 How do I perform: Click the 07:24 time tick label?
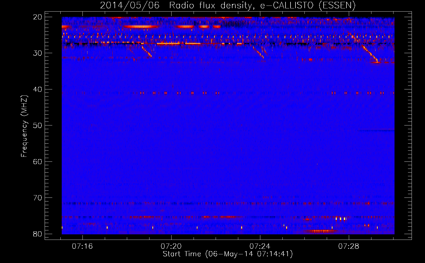(260, 246)
